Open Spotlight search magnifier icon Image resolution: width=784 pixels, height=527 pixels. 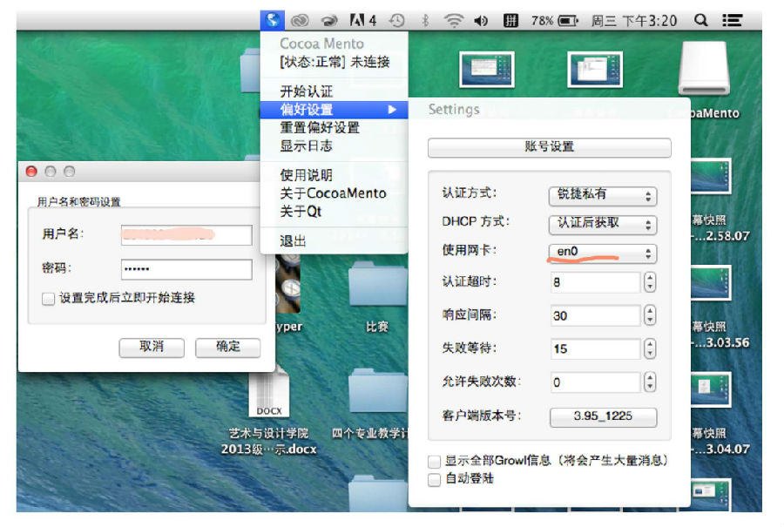(700, 20)
